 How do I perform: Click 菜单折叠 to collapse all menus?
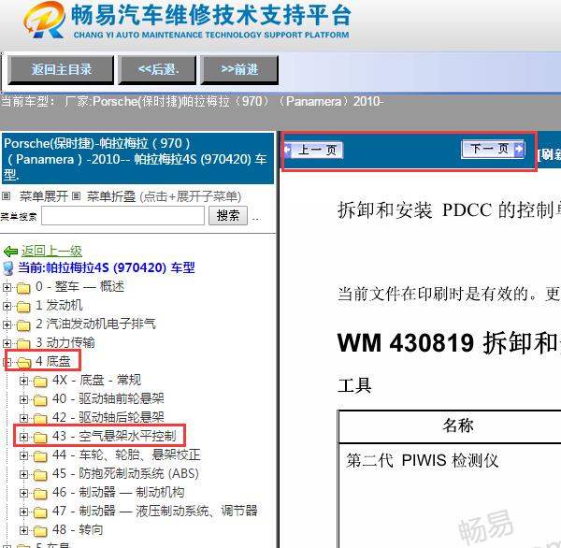[111, 196]
